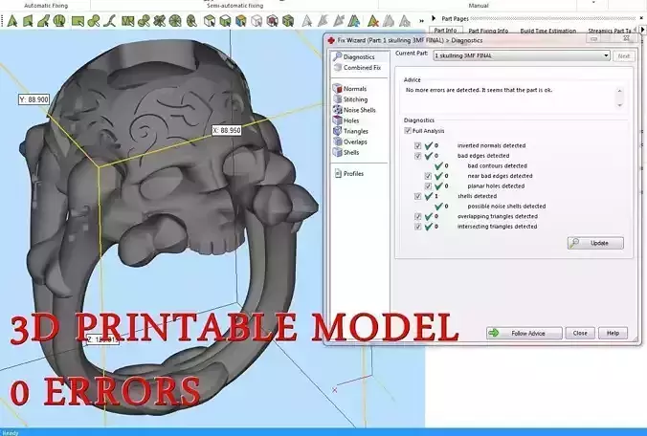The height and width of the screenshot is (436, 647).
Task: Toggle intersecting triangles detected checkbox
Action: (x=417, y=227)
